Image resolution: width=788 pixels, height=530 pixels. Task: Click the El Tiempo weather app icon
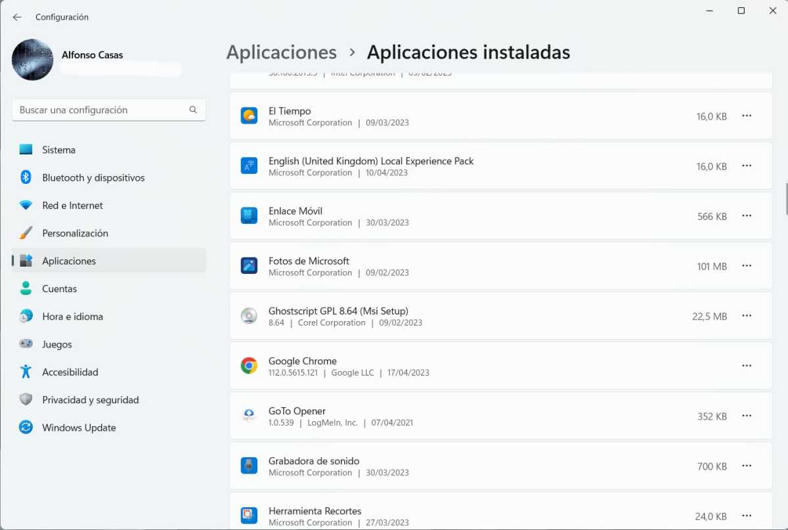(249, 116)
